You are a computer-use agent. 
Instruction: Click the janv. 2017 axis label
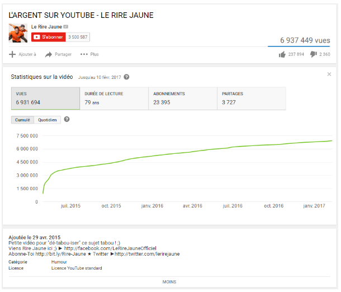[314, 206]
